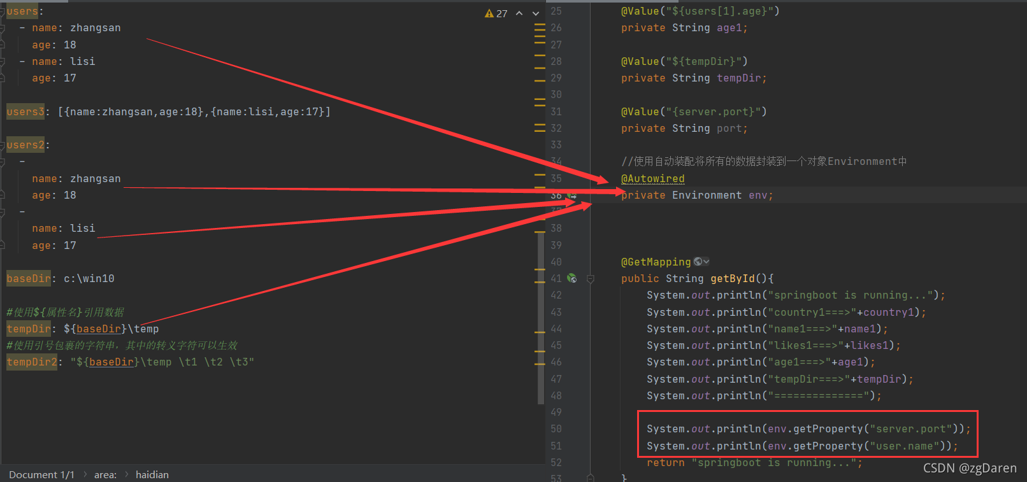Click the @Autowired annotation

pos(653,178)
